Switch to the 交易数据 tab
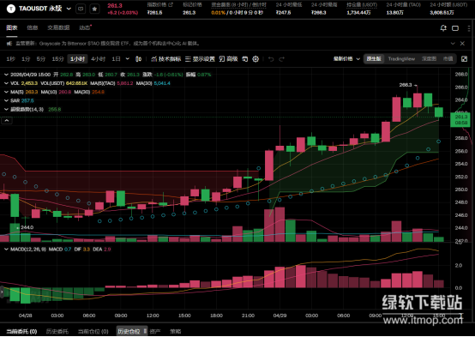The height and width of the screenshot is (337, 475). [58, 27]
